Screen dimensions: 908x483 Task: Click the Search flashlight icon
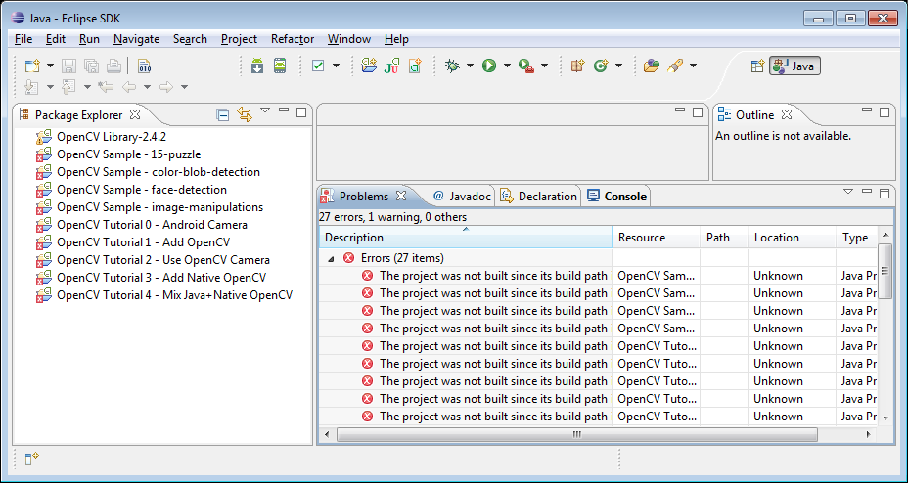(x=674, y=66)
